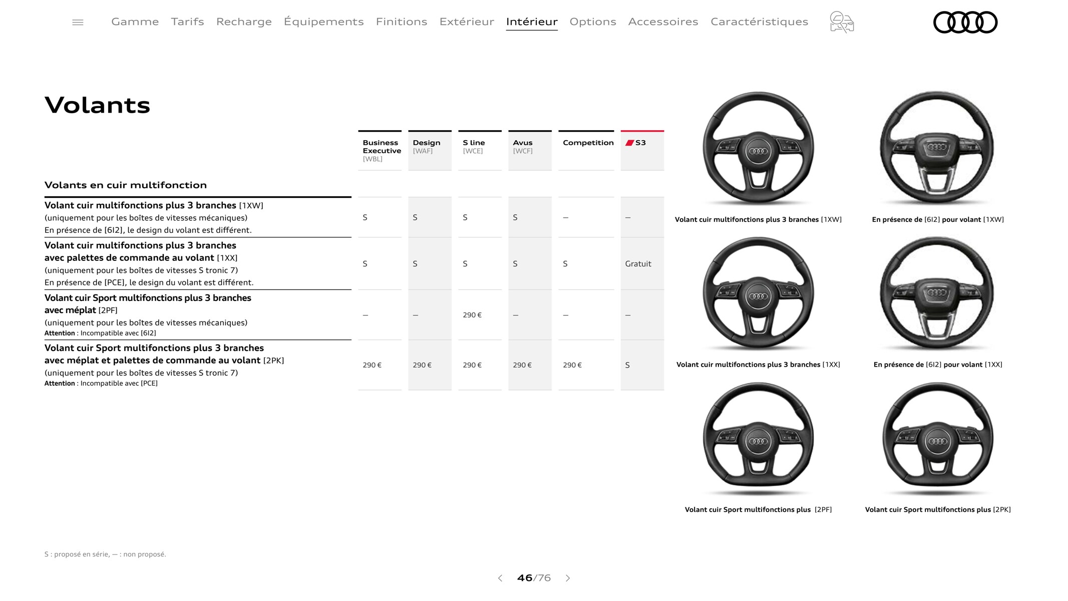The height and width of the screenshot is (601, 1068).
Task: Open the dealer search icon
Action: 842,22
